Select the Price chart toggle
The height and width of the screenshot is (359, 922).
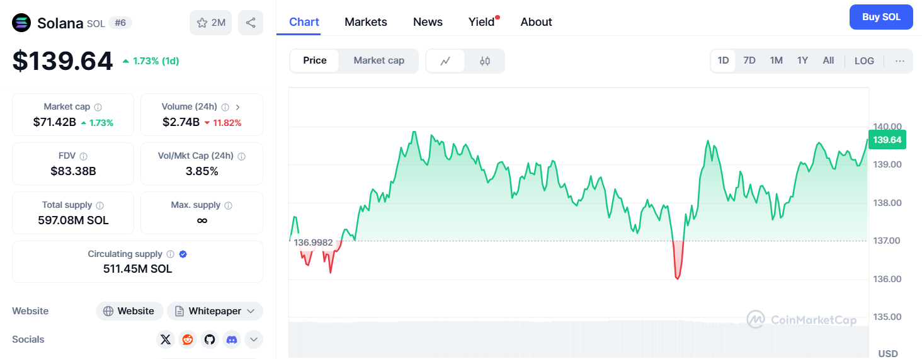pyautogui.click(x=314, y=60)
